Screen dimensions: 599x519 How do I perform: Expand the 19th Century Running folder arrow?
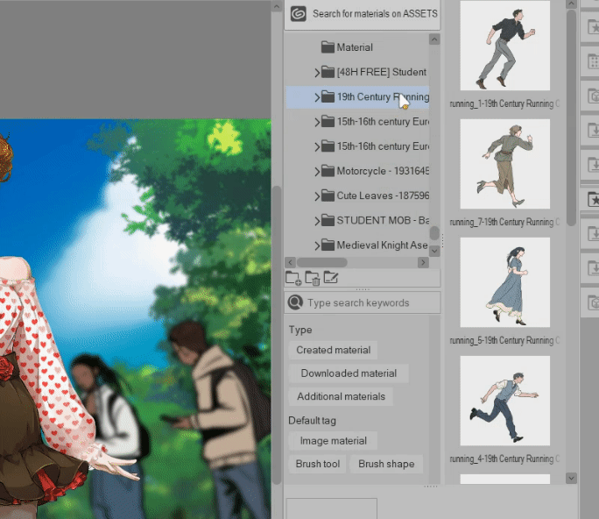[x=317, y=97]
